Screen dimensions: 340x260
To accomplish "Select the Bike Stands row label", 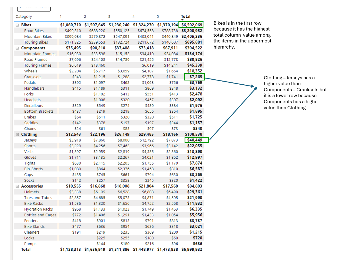I will [34, 226].
